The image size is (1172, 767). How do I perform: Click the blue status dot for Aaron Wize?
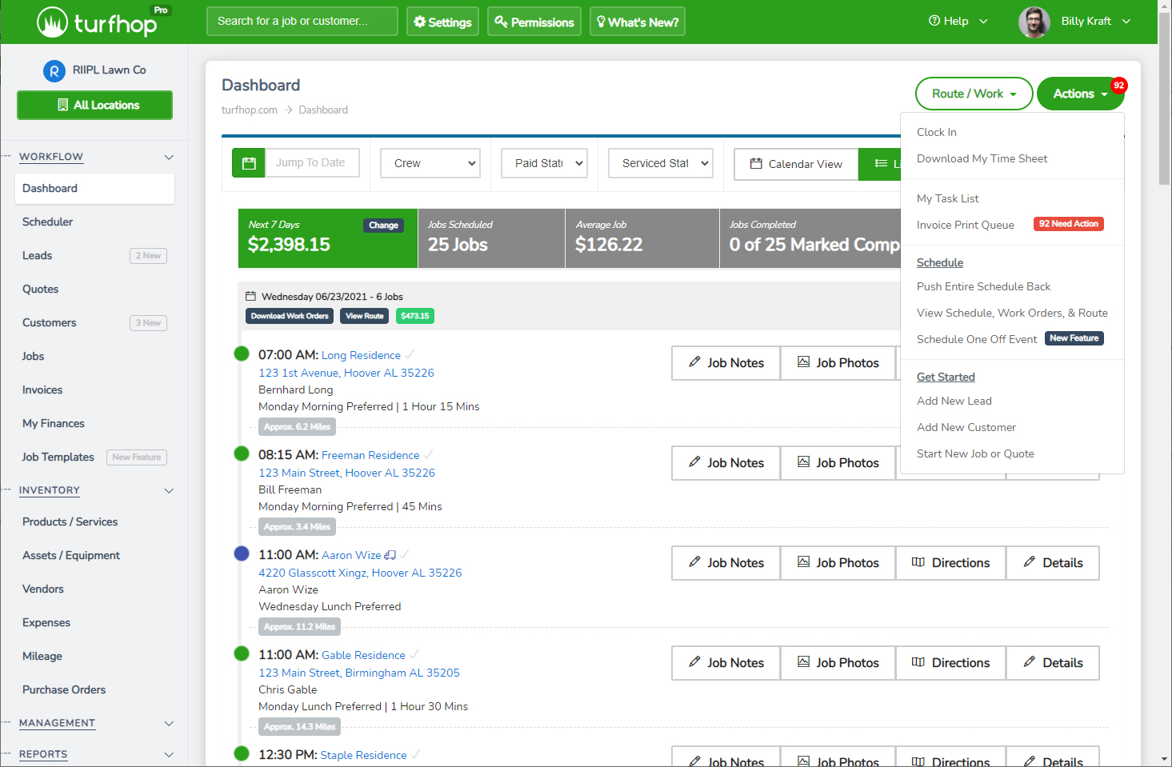[x=242, y=553]
